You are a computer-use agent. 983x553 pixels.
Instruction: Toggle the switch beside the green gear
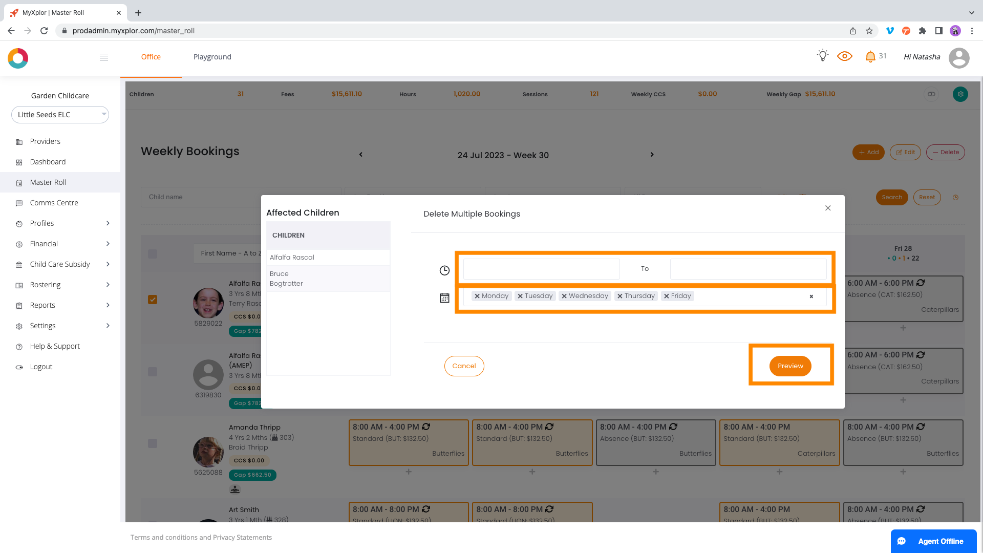[931, 94]
